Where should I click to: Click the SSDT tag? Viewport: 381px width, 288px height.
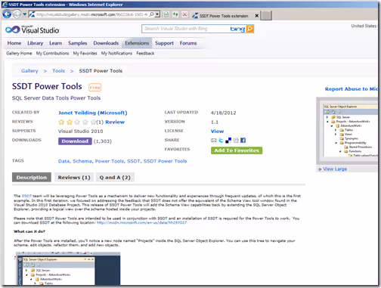point(134,161)
